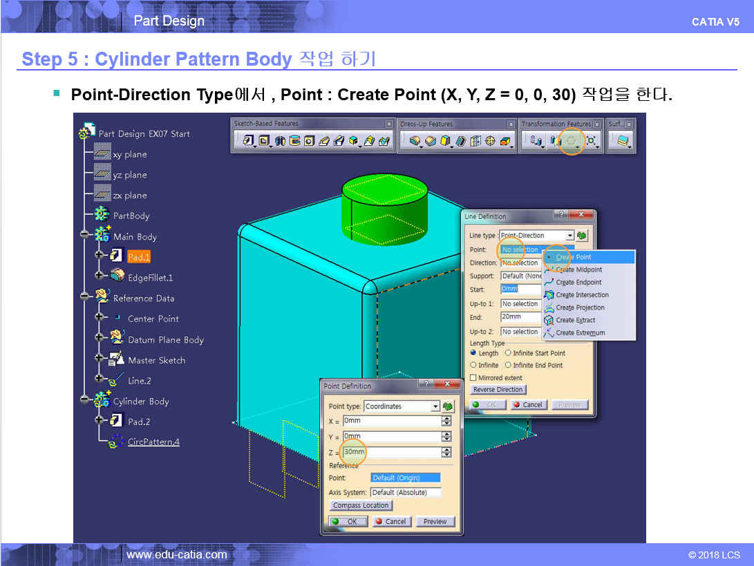The width and height of the screenshot is (754, 566).
Task: Expand the Cylinder Body tree node
Action: click(x=84, y=401)
